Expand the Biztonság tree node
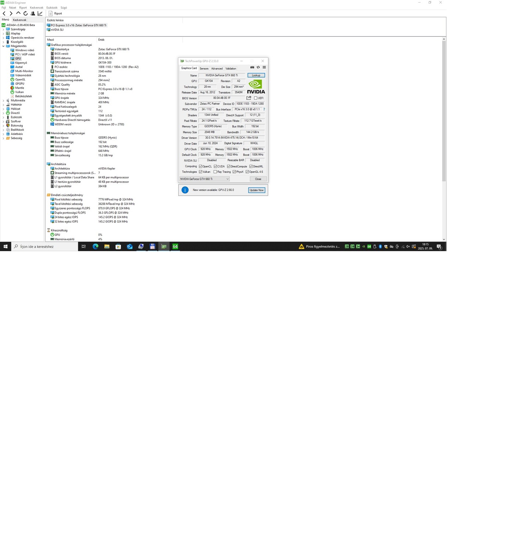The width and height of the screenshot is (508, 558). tap(3, 125)
